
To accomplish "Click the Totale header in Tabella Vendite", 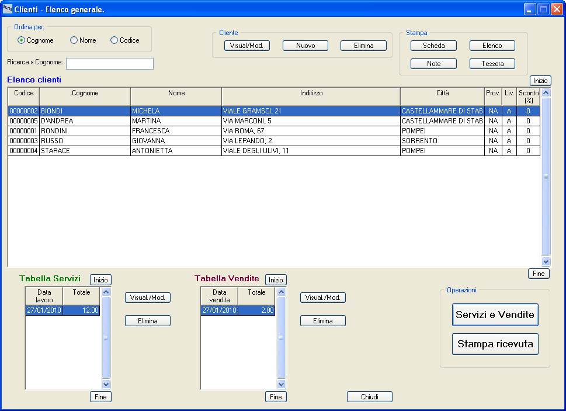I will pyautogui.click(x=256, y=296).
